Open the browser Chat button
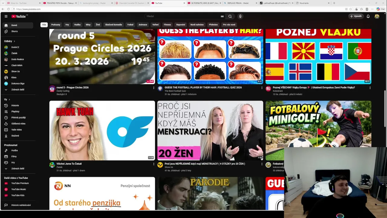The height and width of the screenshot is (218, 387). pyautogui.click(x=380, y=9)
